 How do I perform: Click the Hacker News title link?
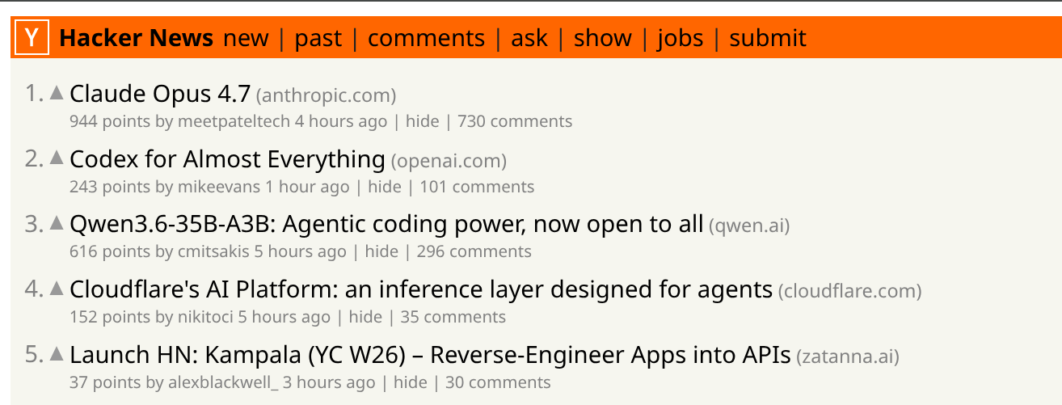tap(136, 38)
